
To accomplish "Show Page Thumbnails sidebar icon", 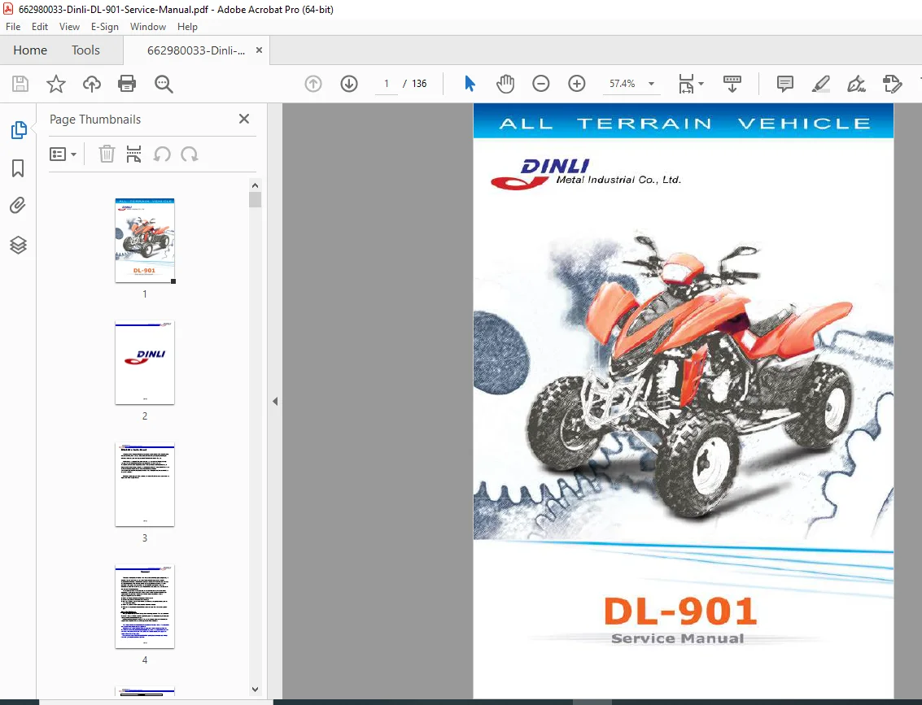I will pyautogui.click(x=18, y=130).
